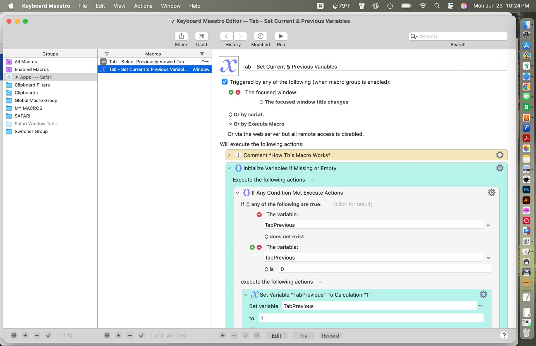Open the Window menu

[171, 6]
